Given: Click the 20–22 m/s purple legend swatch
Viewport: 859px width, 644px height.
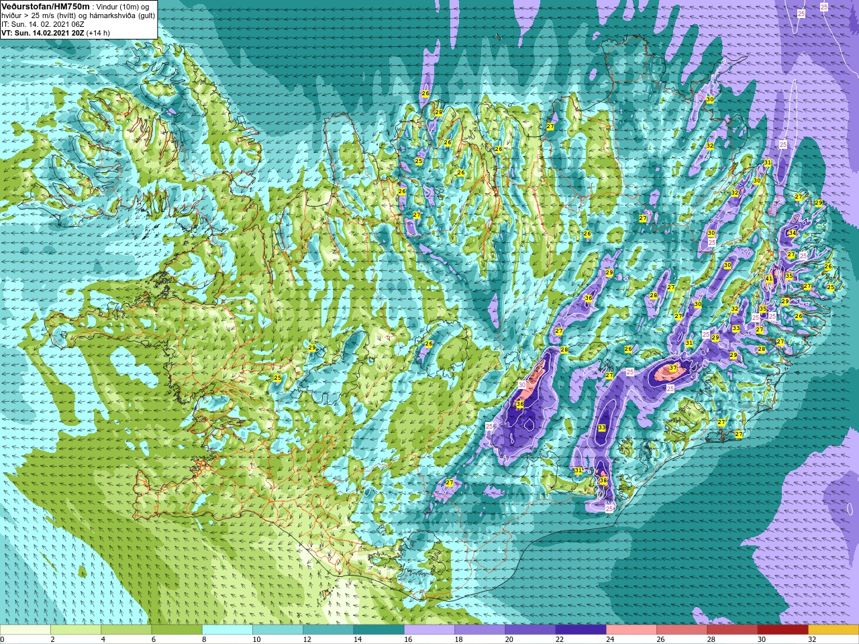Looking at the screenshot, I should pos(530,630).
